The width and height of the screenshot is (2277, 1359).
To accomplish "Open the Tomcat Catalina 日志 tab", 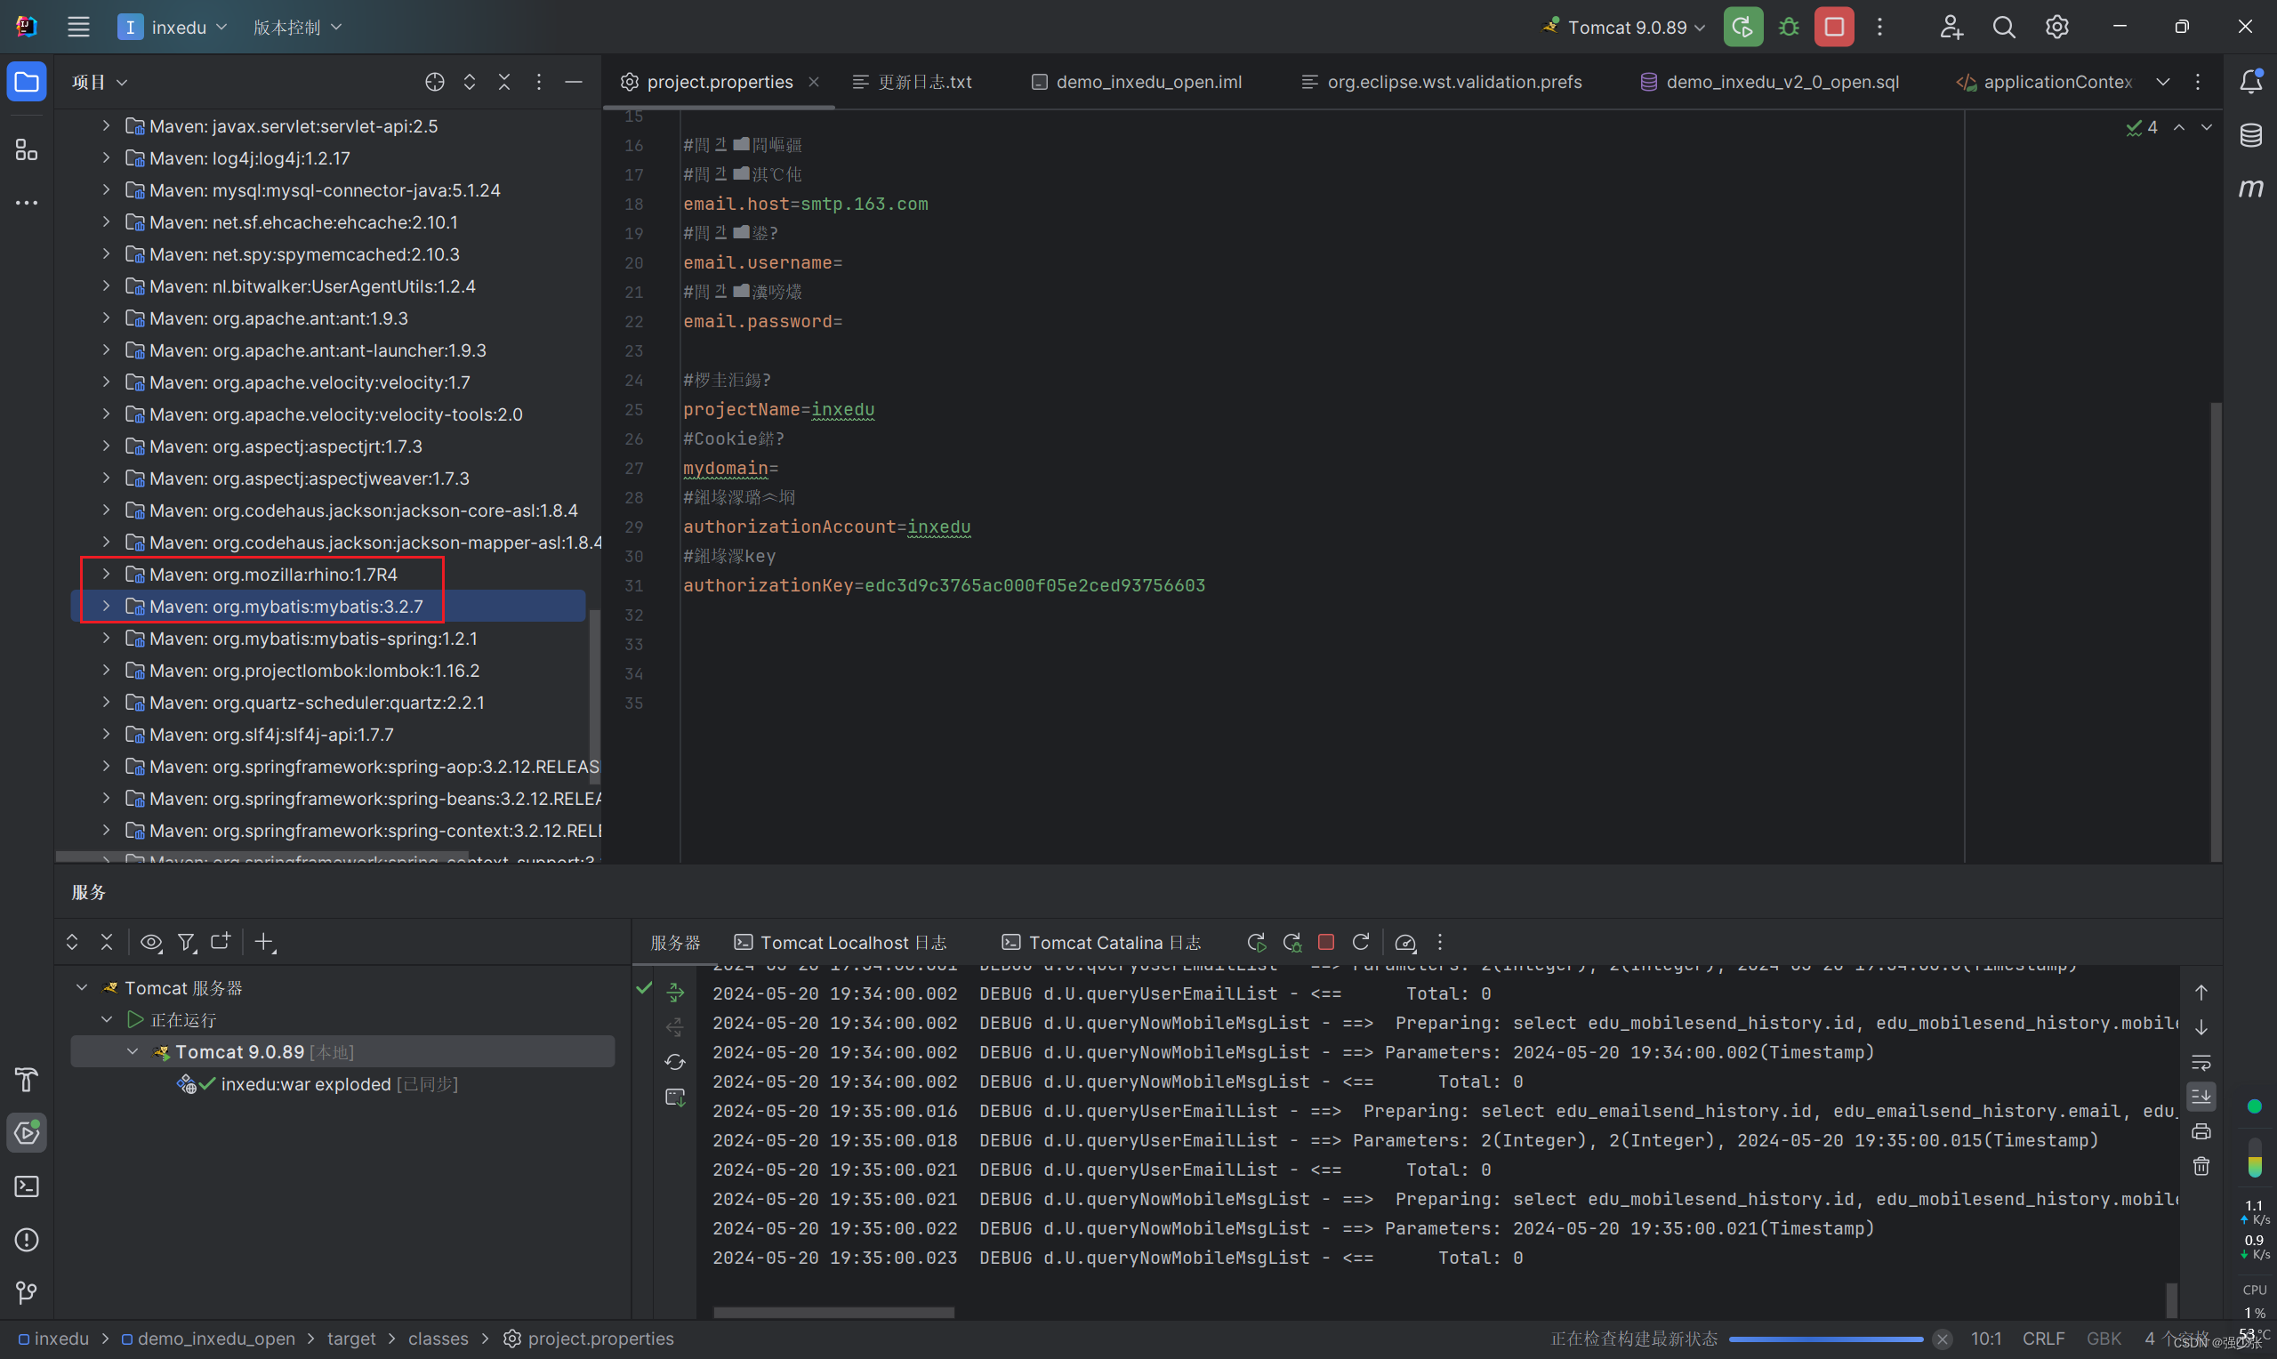I will pos(1101,943).
